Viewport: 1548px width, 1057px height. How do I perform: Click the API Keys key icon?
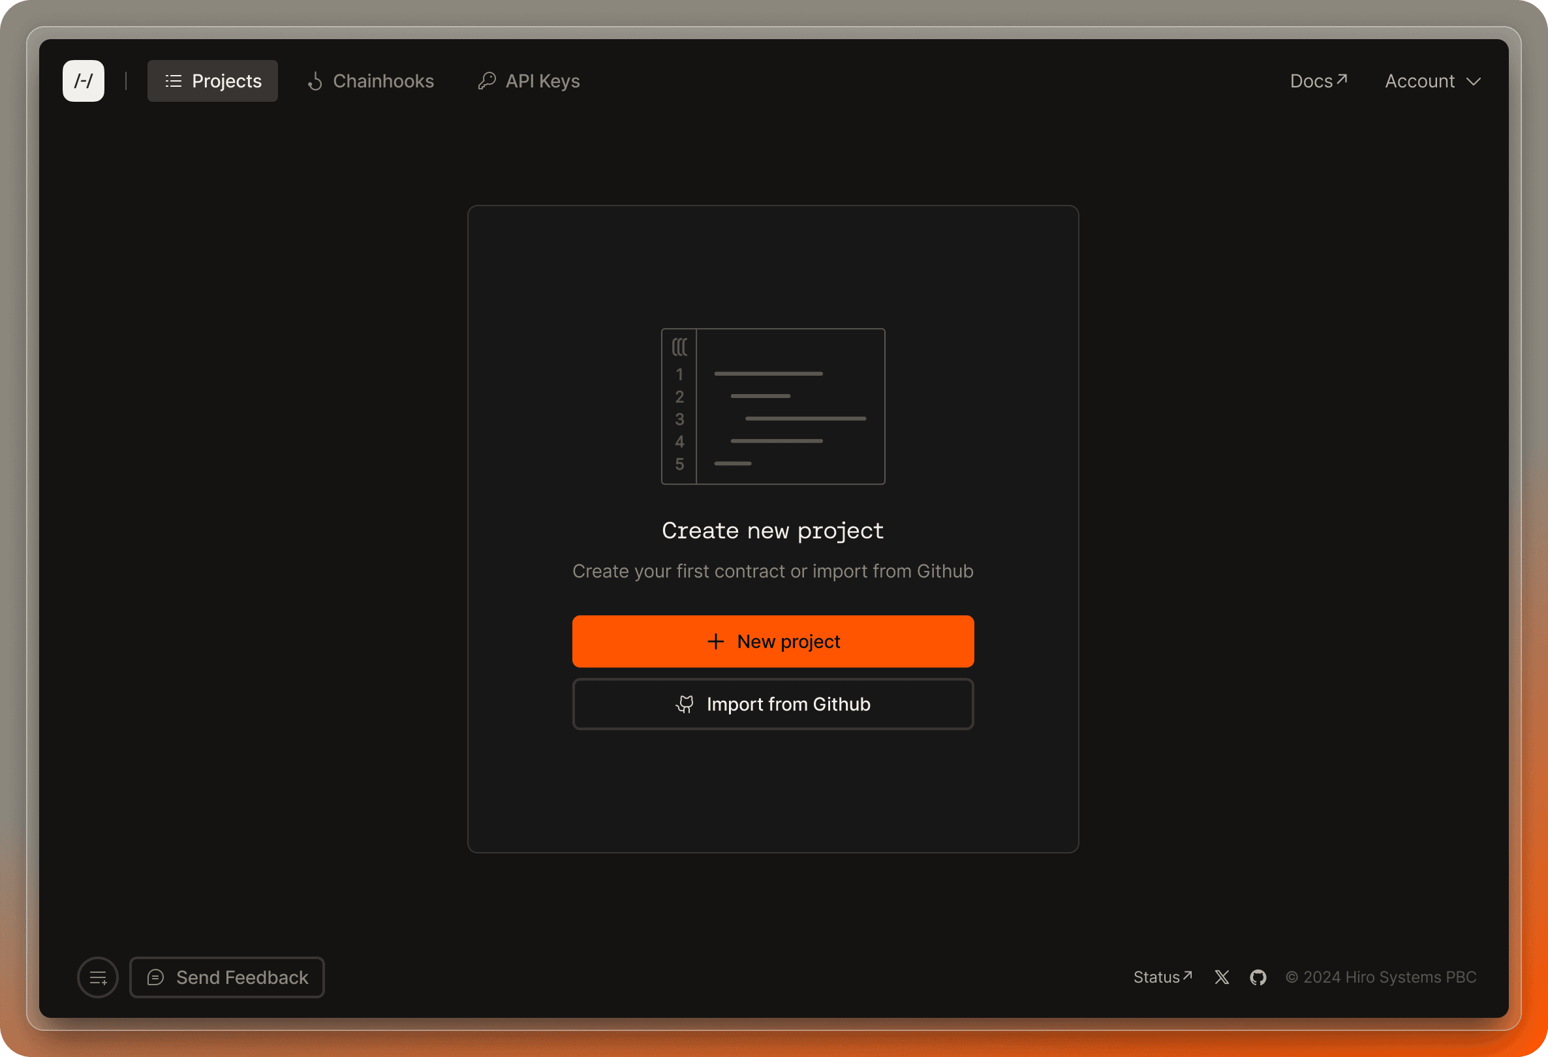pyautogui.click(x=487, y=81)
